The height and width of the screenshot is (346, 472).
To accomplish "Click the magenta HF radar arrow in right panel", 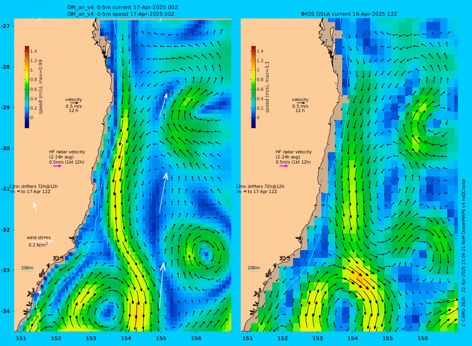I will pos(284,166).
